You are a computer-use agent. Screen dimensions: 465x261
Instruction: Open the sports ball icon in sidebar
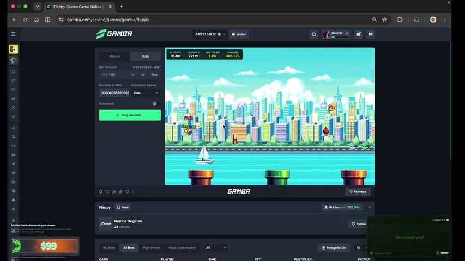(13, 61)
